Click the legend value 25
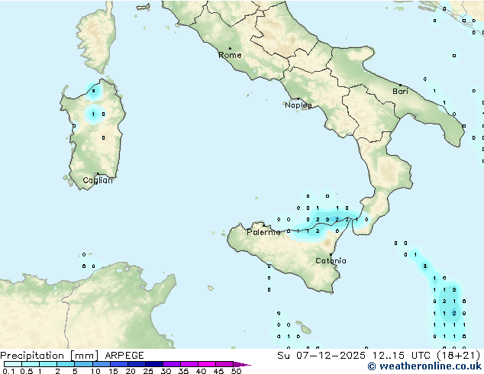 pyautogui.click(x=148, y=371)
